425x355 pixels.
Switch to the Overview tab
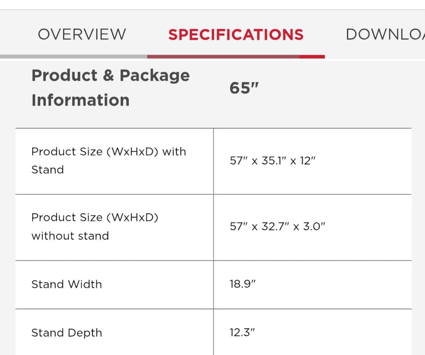pos(82,34)
